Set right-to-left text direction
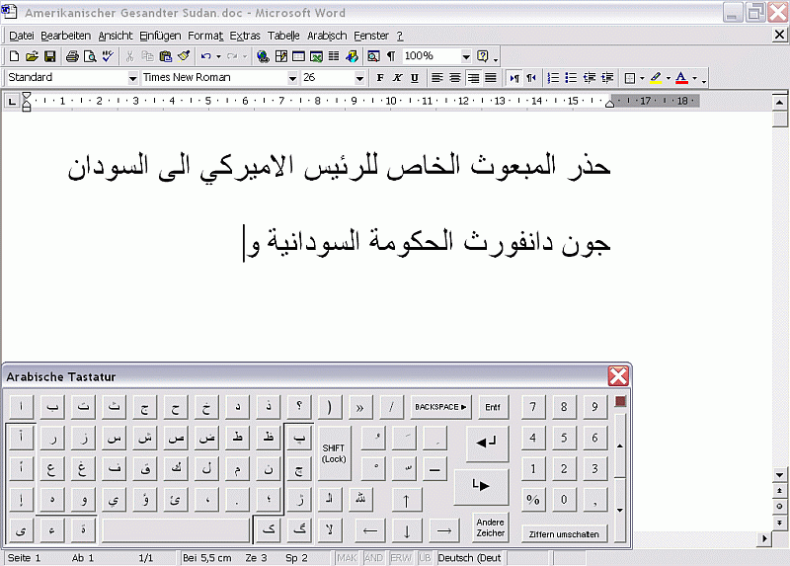The width and height of the screenshot is (790, 566). click(x=531, y=78)
